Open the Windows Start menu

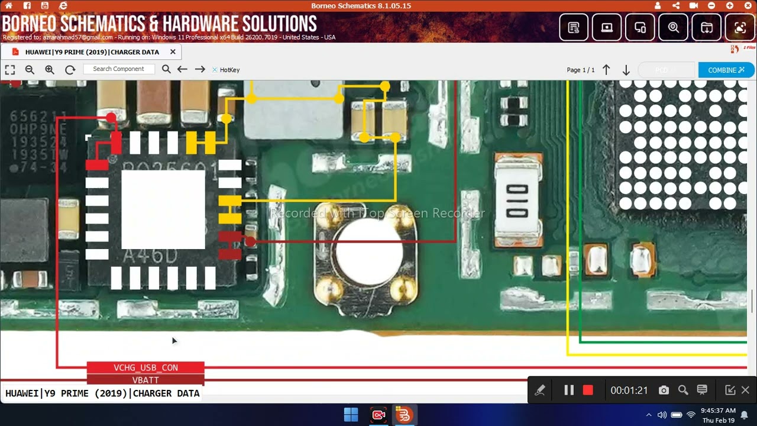(x=351, y=415)
